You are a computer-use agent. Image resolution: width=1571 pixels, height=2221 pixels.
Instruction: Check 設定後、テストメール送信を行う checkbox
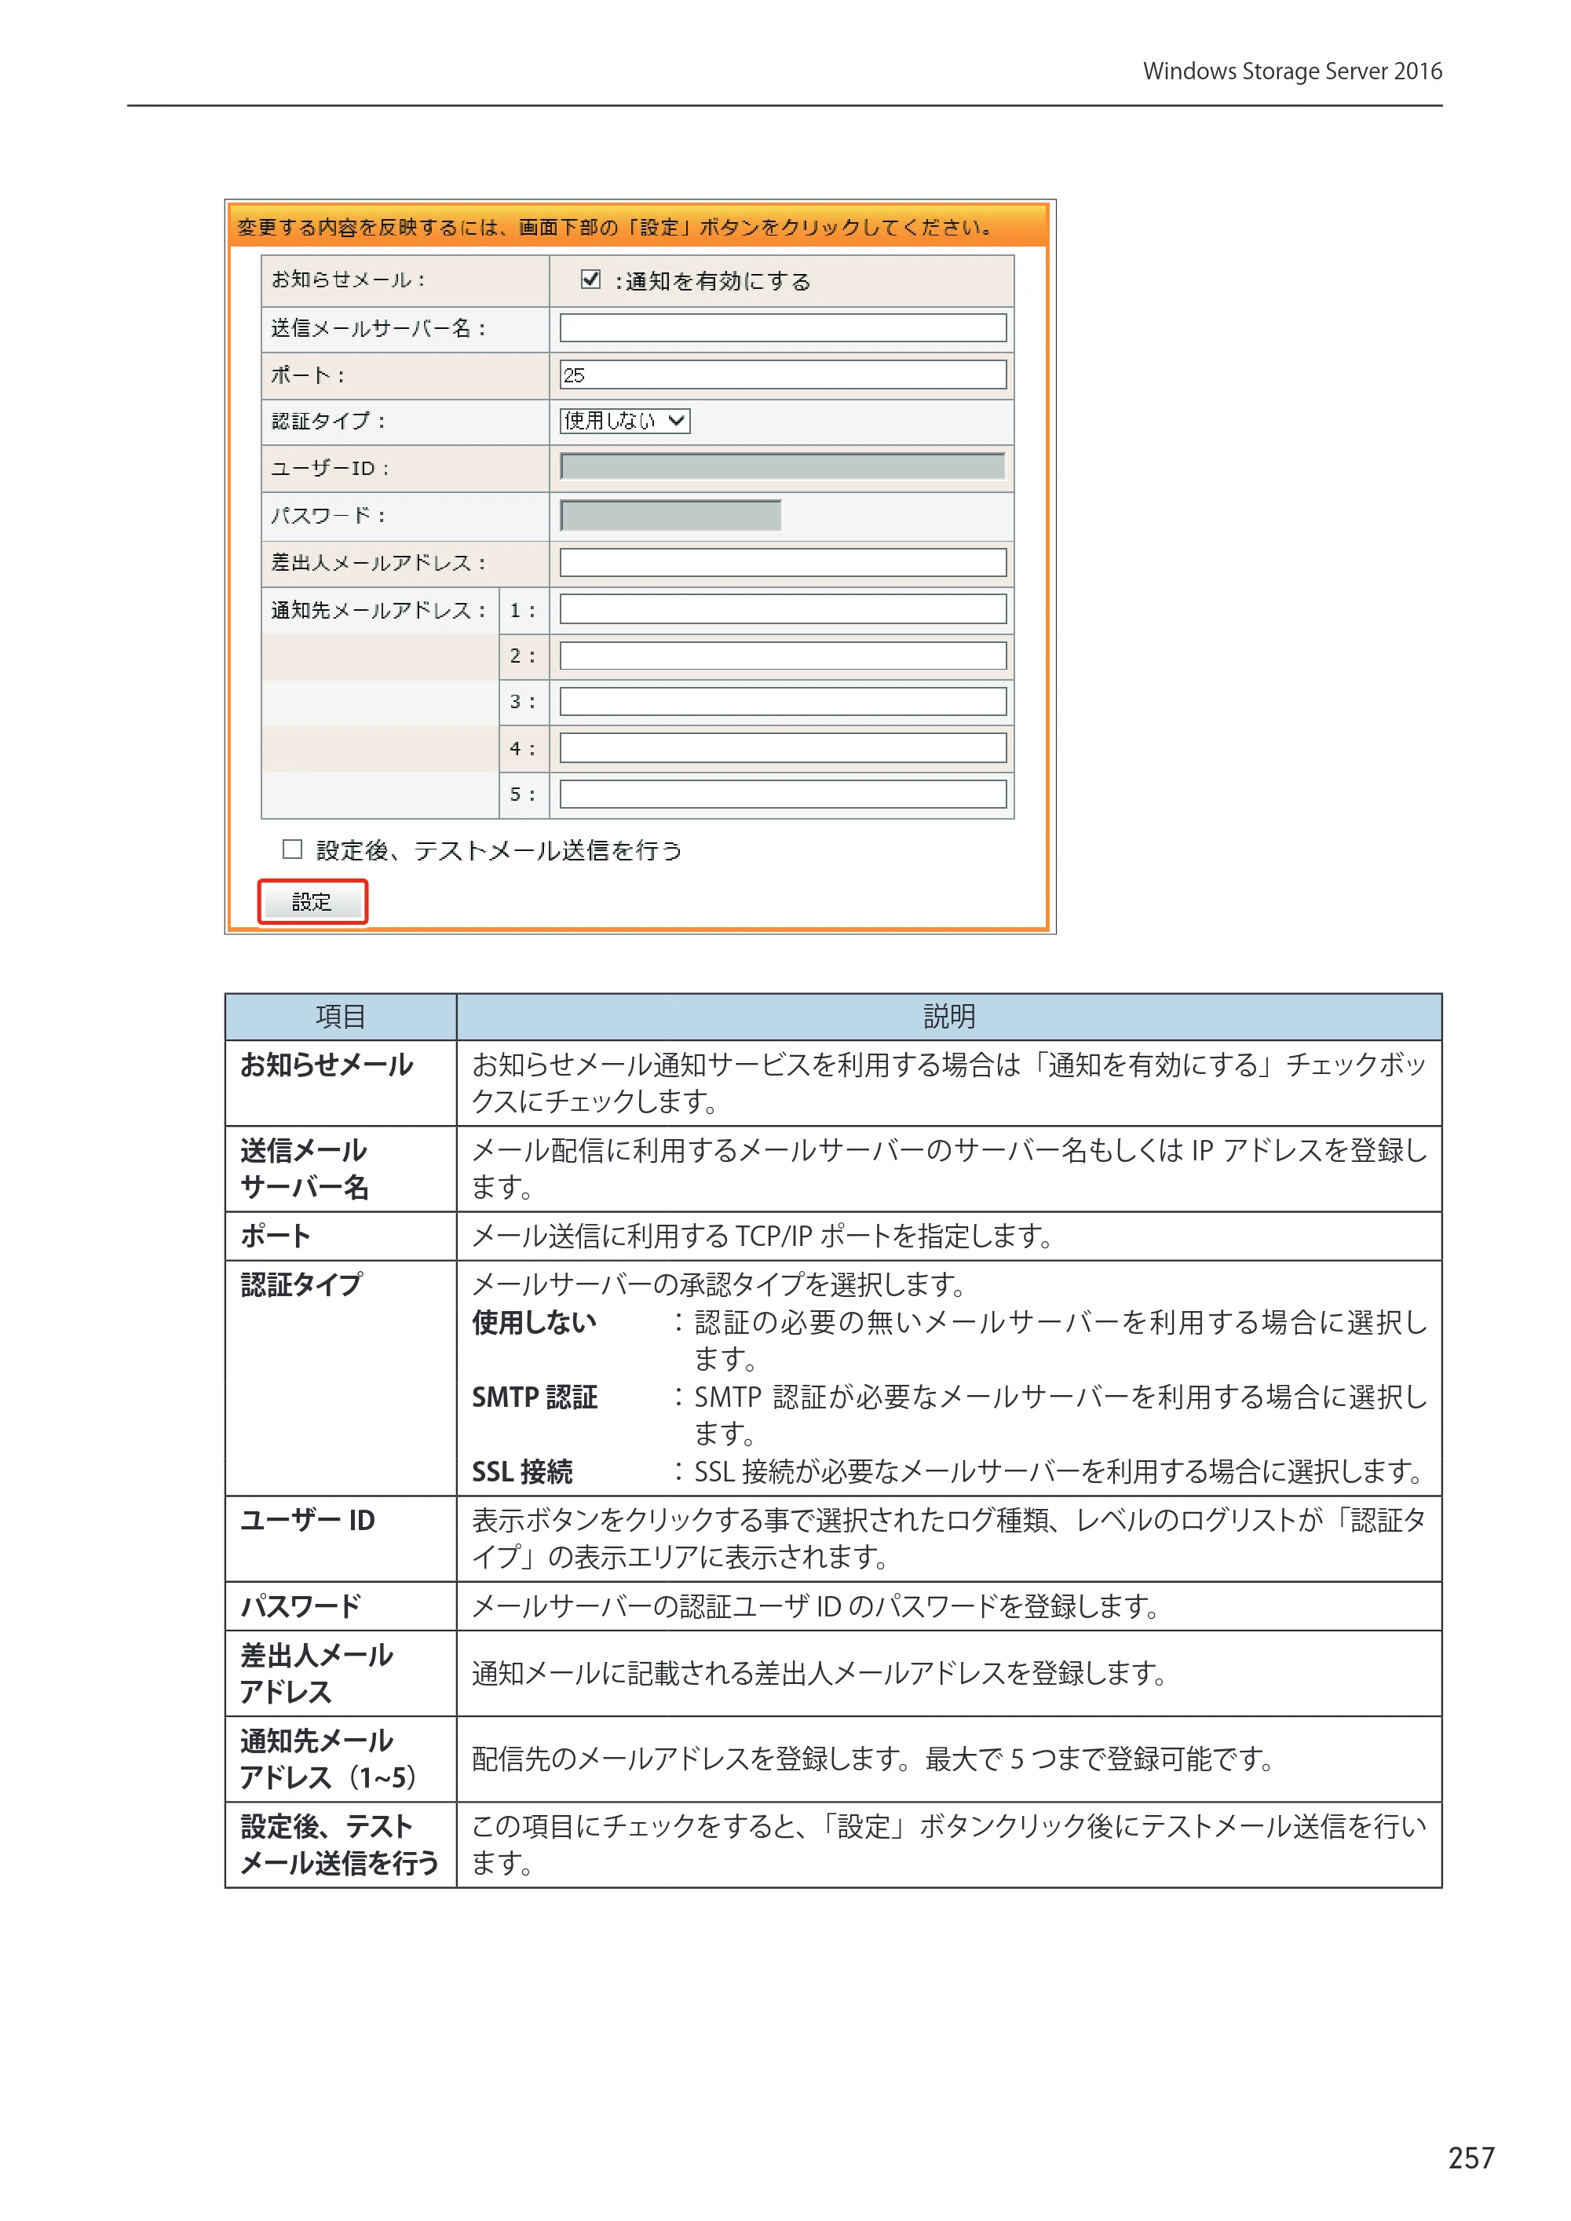point(292,849)
